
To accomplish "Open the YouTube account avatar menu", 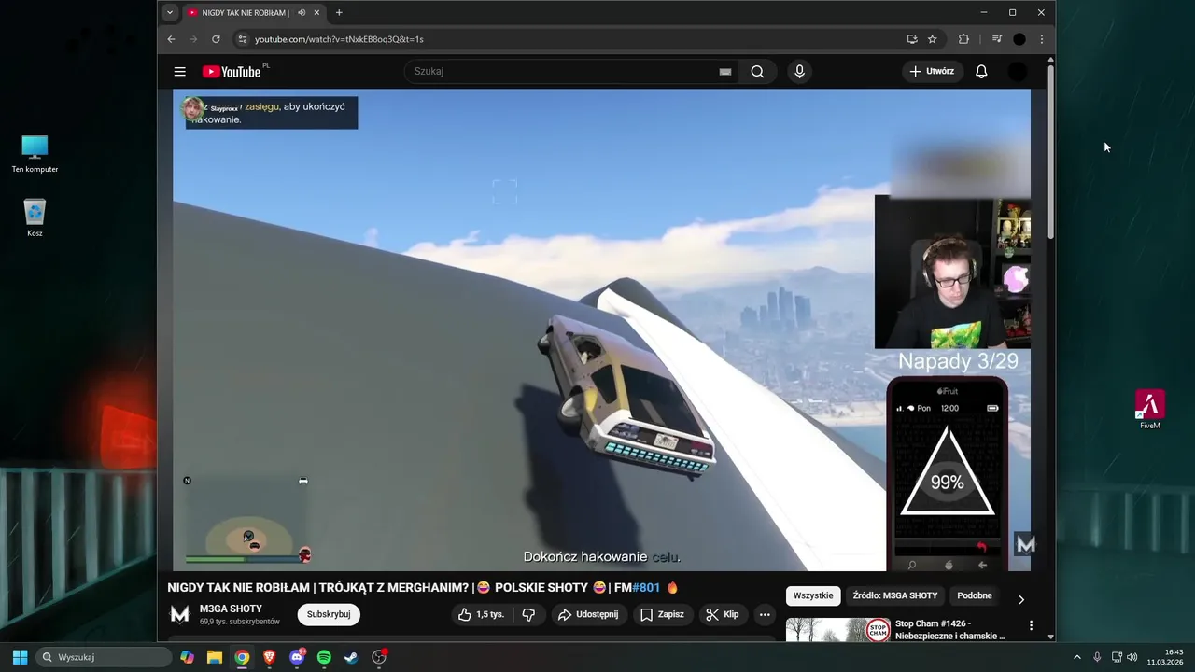I will pyautogui.click(x=1018, y=72).
